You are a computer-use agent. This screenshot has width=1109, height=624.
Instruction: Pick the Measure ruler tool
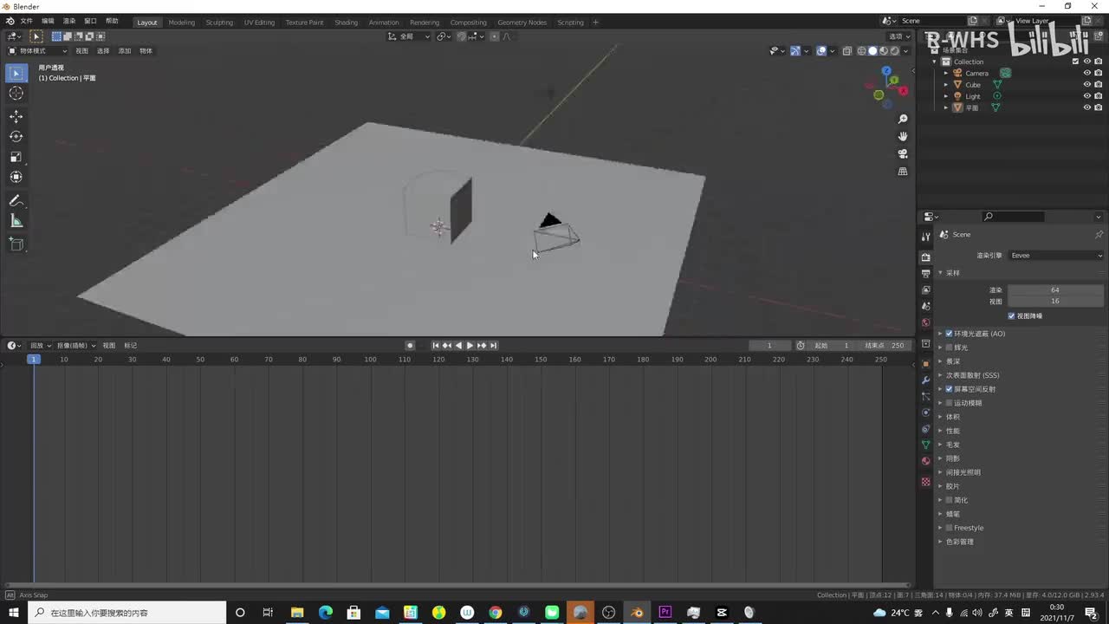coord(16,221)
